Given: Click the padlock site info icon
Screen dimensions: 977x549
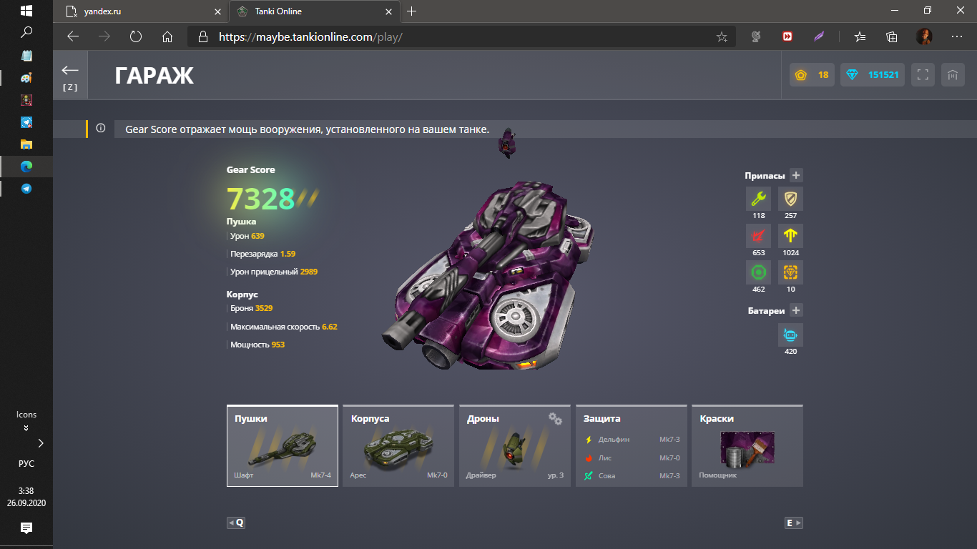Looking at the screenshot, I should (x=202, y=36).
